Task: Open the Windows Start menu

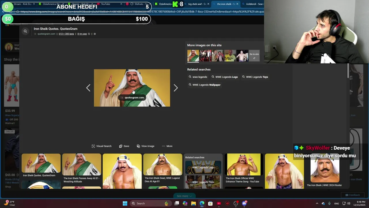Action: coord(125,203)
